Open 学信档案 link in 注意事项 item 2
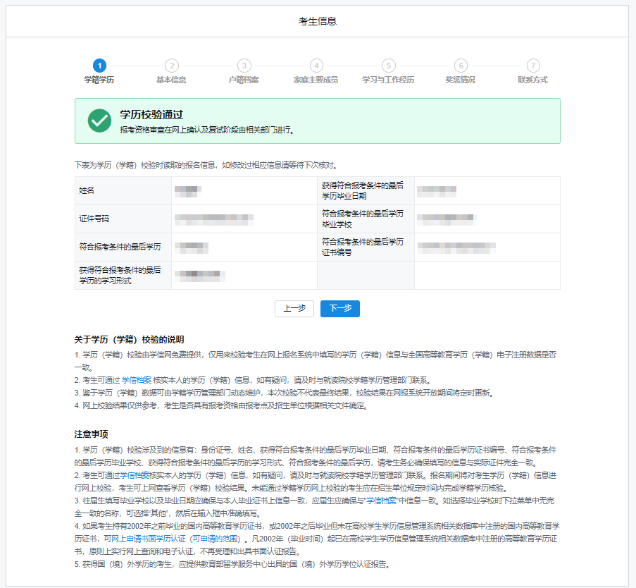636x588 pixels. click(x=133, y=476)
